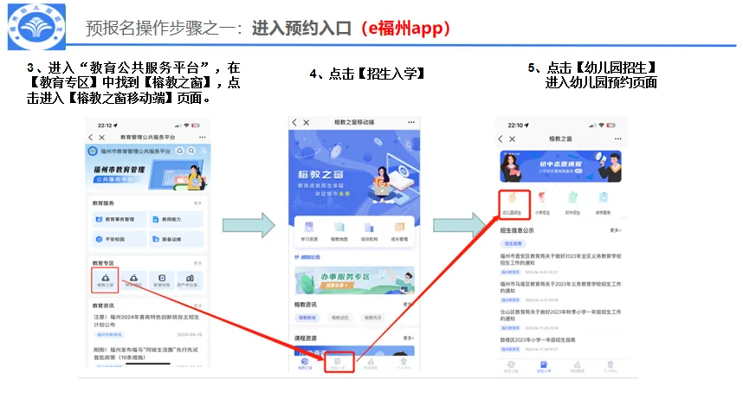Open 小学招生 icon
Image resolution: width=743 pixels, height=418 pixels.
pos(543,203)
